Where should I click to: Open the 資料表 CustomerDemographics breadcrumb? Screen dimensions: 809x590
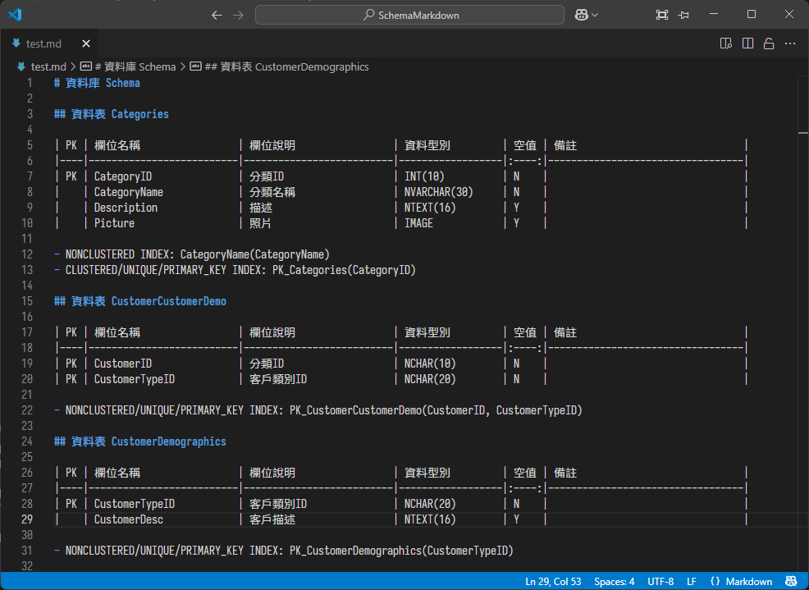(287, 66)
